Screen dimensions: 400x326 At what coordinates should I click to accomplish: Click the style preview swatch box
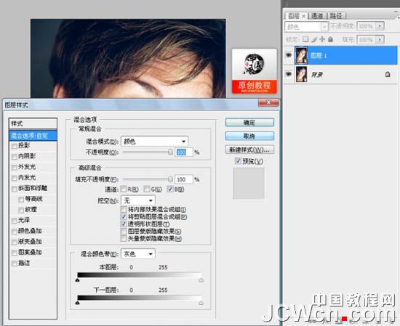pyautogui.click(x=249, y=184)
